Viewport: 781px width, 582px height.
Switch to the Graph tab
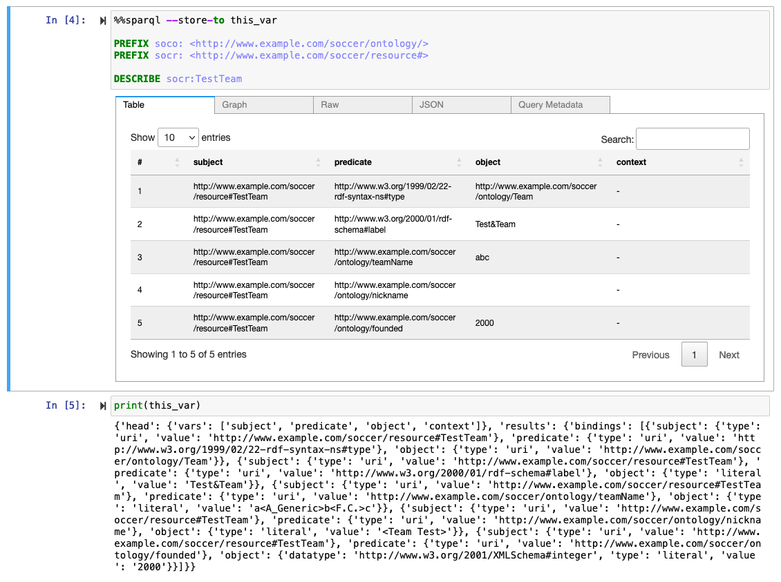tap(234, 104)
